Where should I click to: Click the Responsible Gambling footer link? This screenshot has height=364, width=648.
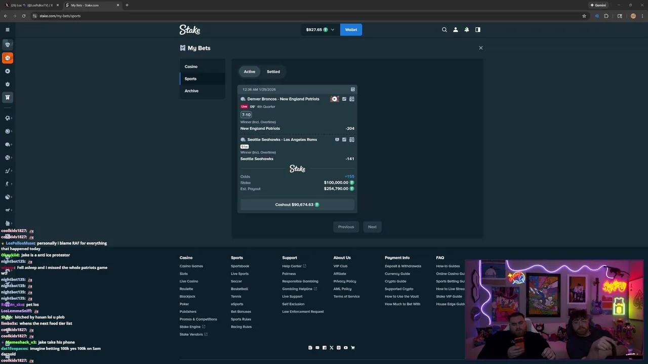coord(300,281)
